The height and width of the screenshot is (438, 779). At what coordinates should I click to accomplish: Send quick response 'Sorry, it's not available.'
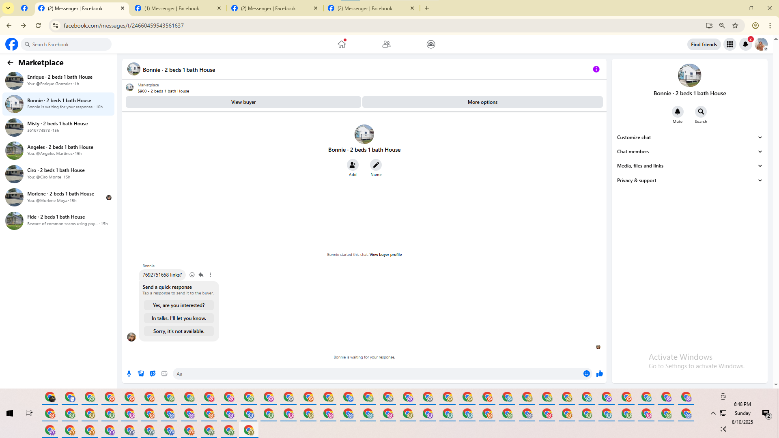point(179,331)
